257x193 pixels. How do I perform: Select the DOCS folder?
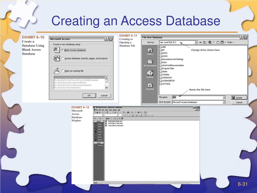(x=164, y=56)
